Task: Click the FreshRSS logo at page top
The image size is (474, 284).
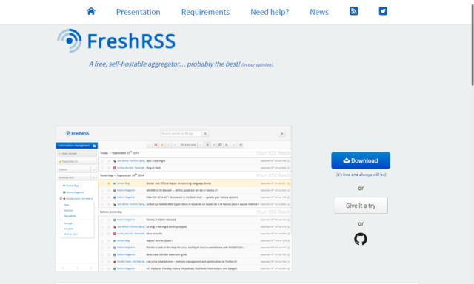Action: pyautogui.click(x=116, y=41)
